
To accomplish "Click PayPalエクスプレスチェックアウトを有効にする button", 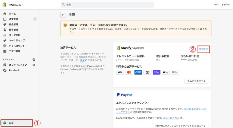I will tap(180, 126).
